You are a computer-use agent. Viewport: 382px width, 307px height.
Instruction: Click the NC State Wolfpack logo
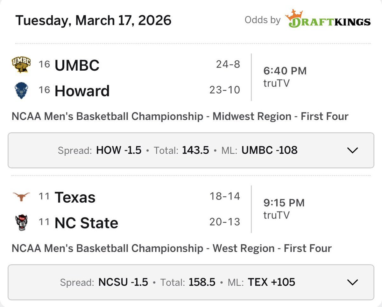point(21,223)
